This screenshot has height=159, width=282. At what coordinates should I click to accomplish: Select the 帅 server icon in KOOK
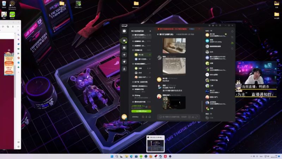point(124,41)
